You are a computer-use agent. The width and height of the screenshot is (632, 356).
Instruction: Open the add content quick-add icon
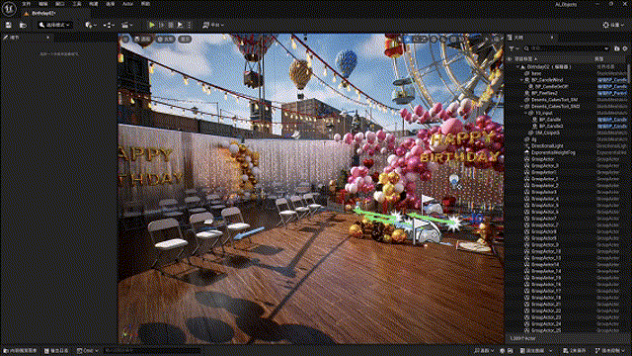[x=90, y=25]
